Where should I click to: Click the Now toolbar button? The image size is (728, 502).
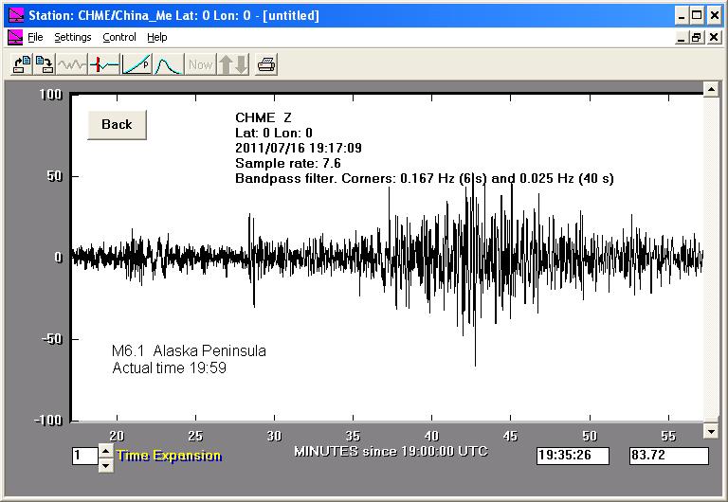200,64
